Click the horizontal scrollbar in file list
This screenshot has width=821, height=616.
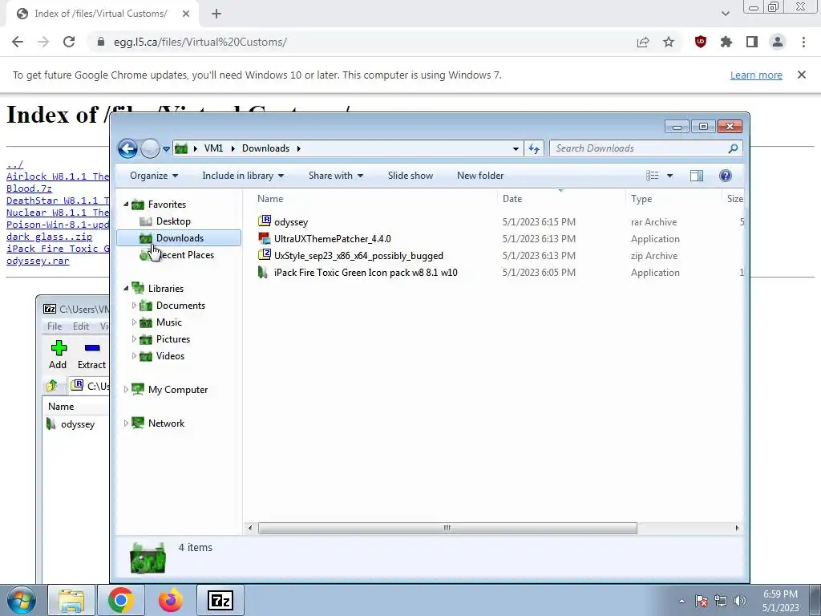447,528
